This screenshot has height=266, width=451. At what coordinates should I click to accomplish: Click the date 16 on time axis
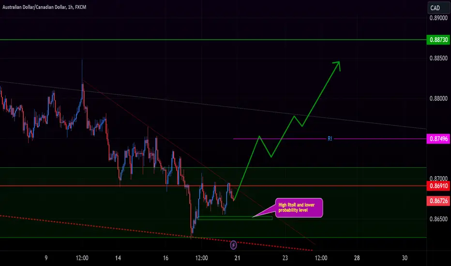(x=165, y=258)
